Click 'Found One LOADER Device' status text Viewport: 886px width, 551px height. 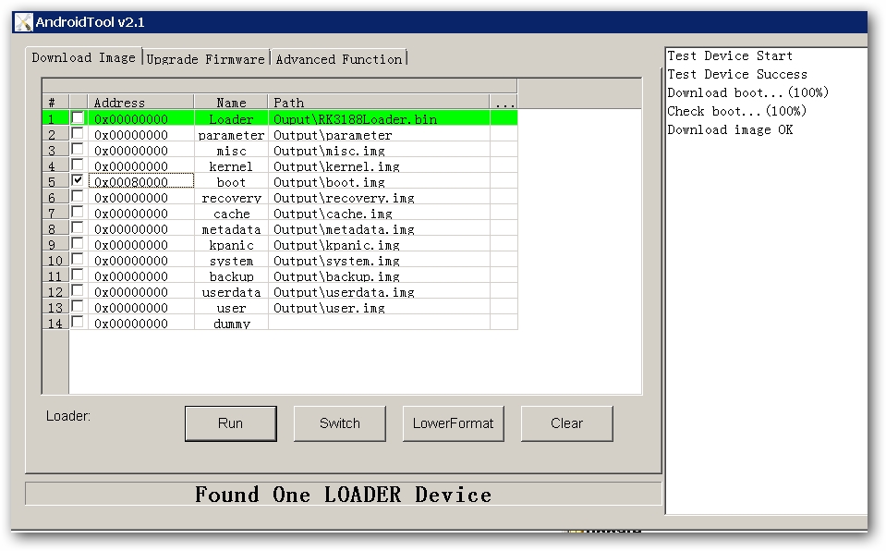[343, 495]
